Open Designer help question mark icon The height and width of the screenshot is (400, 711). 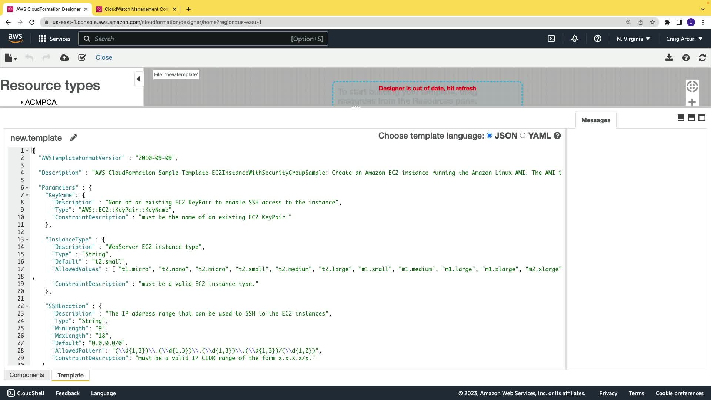[686, 58]
